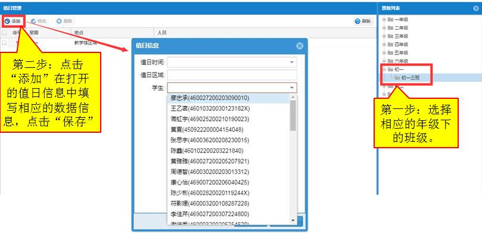The height and width of the screenshot is (234, 482).
Task: Select the 一年级 folder
Action: 398,20
